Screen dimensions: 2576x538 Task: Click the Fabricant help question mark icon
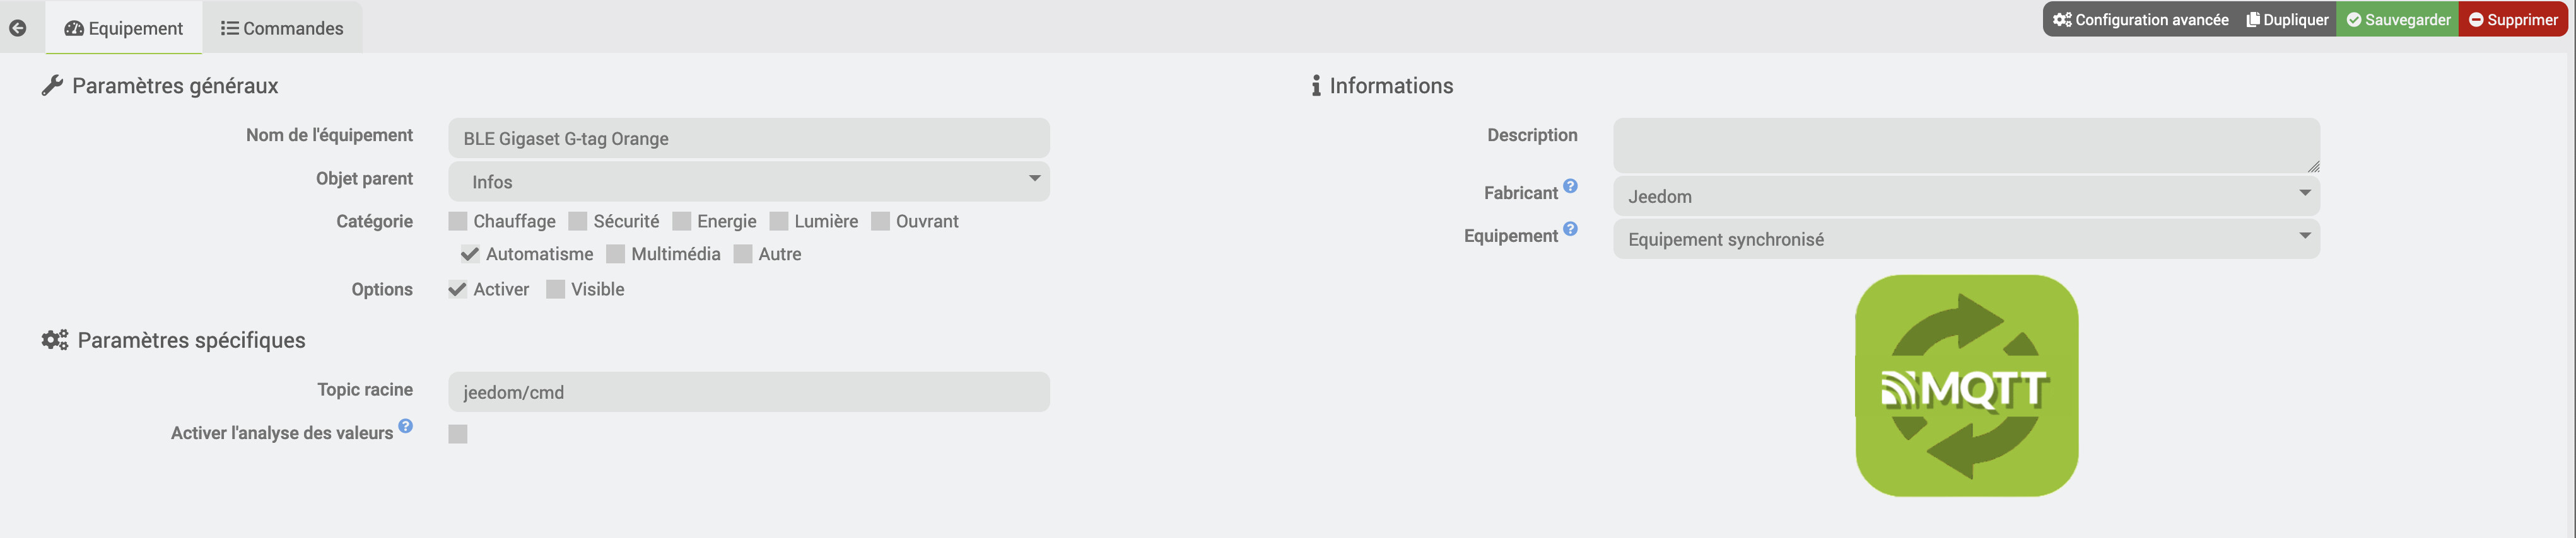pos(1570,186)
